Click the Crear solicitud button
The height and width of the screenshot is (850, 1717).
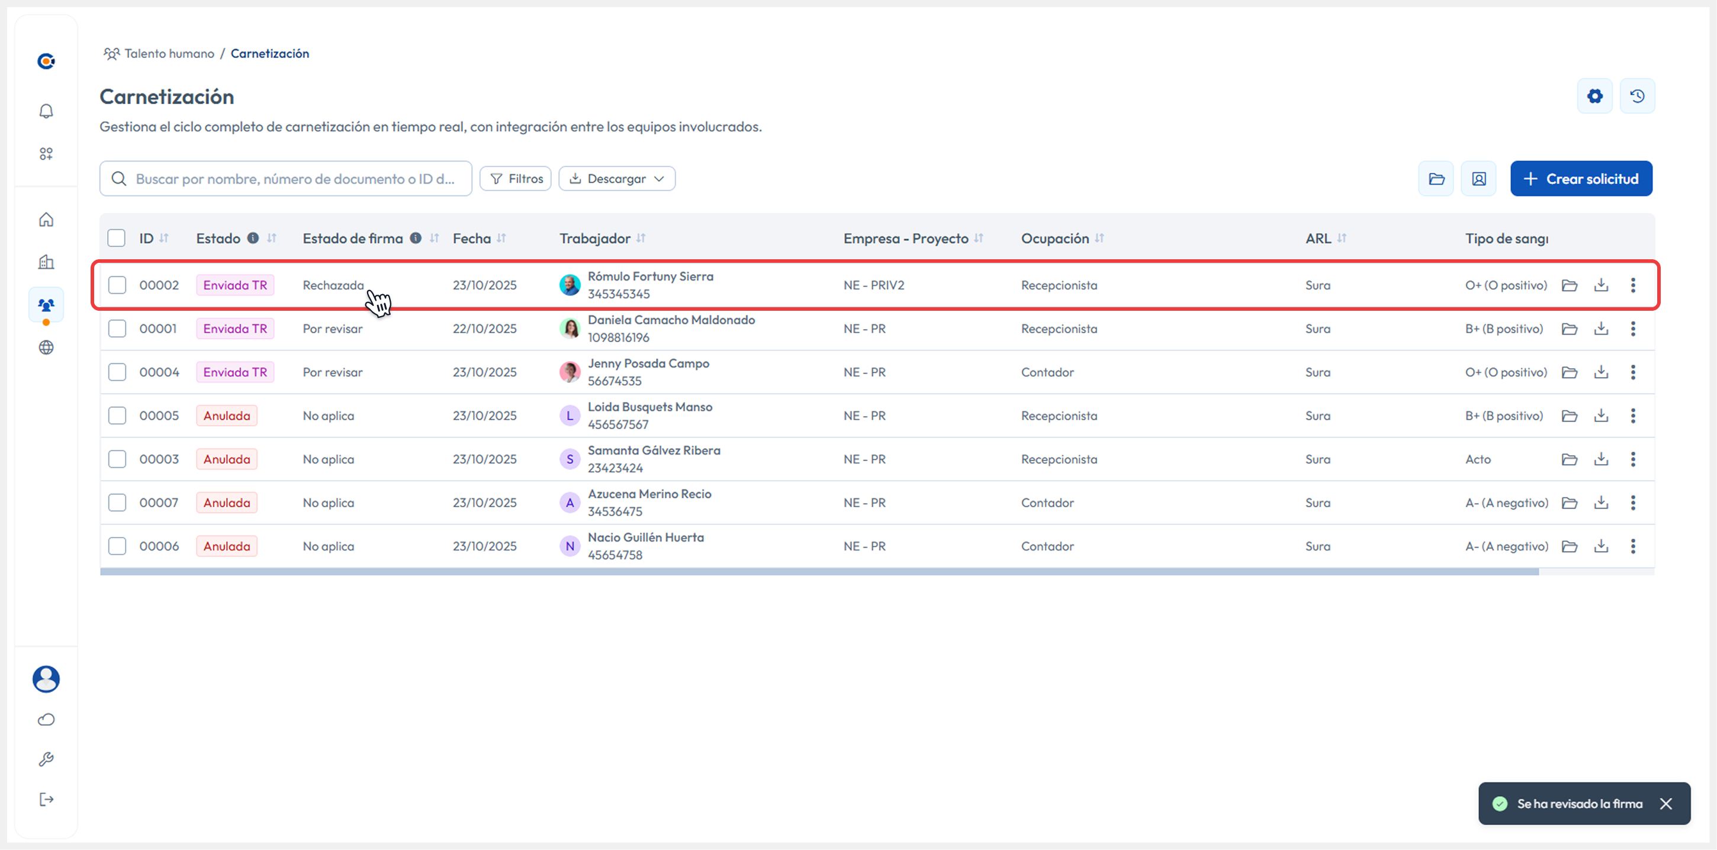tap(1581, 179)
